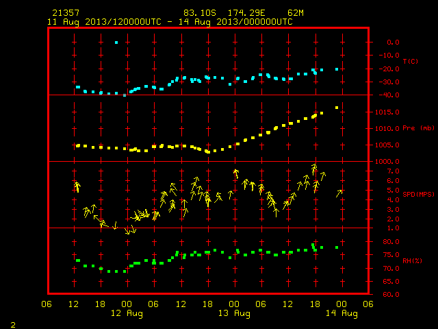Click the T(C) axis label
The height and width of the screenshot is (329, 438).
[411, 61]
